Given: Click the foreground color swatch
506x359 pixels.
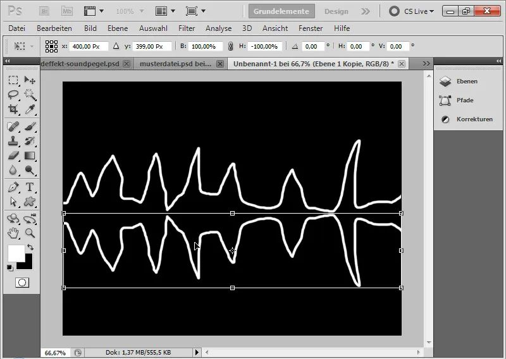Looking at the screenshot, I should point(15,253).
